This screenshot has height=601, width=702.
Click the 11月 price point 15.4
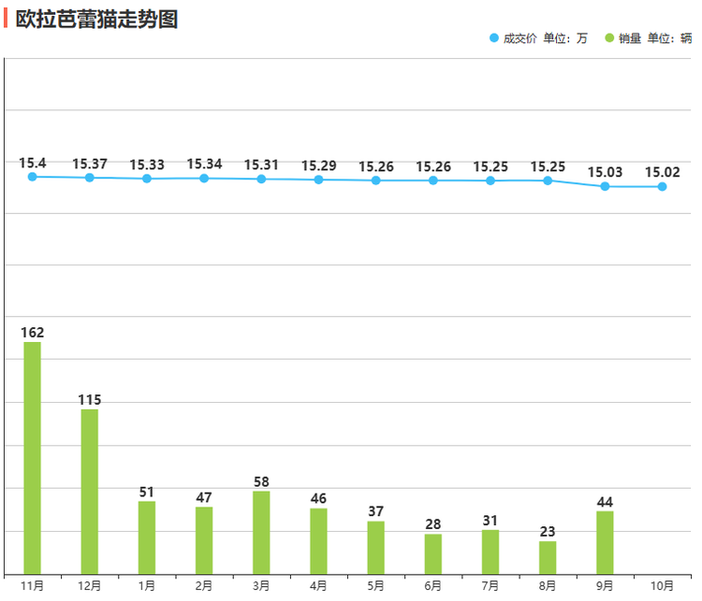coord(32,177)
